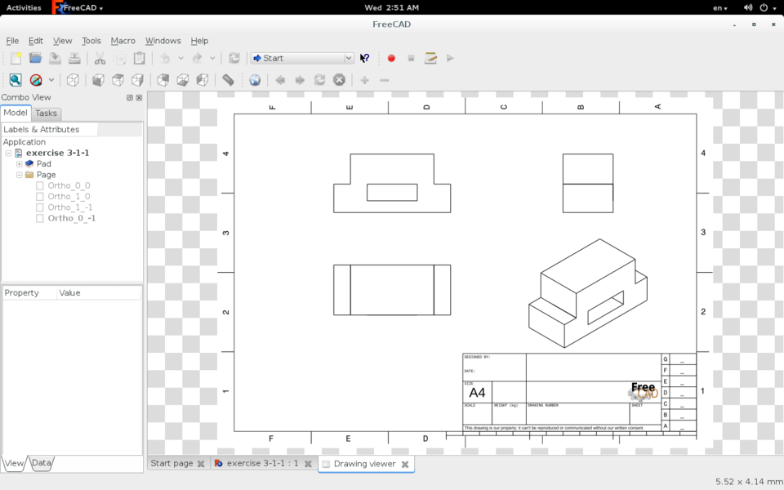Switch to the Tasks tab
The width and height of the screenshot is (784, 490).
click(x=46, y=113)
